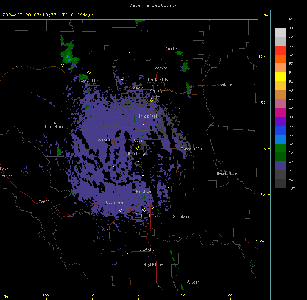This screenshot has width=307, height=300.
Task: Click the yellow marker near RedDeer
Action: point(151,100)
